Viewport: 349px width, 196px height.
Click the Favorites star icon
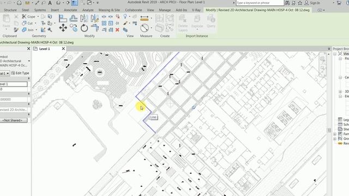[x=300, y=3]
